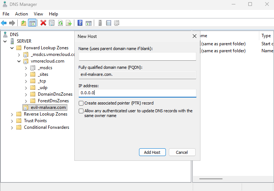Collapse the vmorecloud.com zone
274x191 pixels.
point(19,61)
